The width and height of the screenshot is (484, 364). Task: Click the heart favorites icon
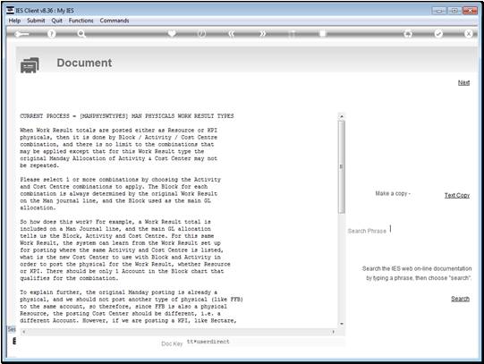pos(172,33)
